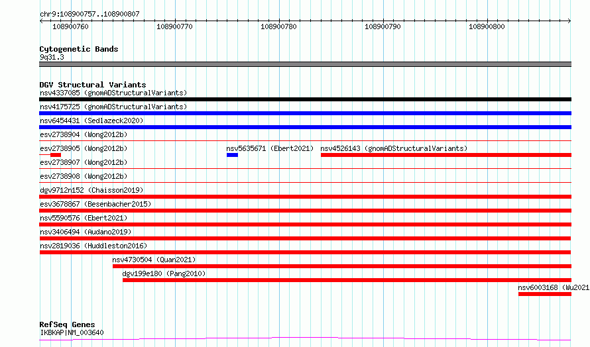
Task: Select the red nsv2819036 variant bar
Action: click(x=305, y=253)
